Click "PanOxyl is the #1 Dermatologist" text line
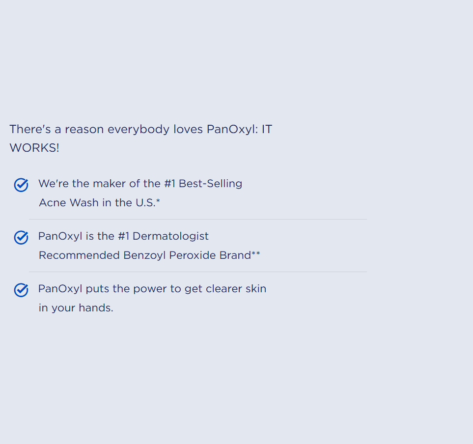 pyautogui.click(x=123, y=236)
